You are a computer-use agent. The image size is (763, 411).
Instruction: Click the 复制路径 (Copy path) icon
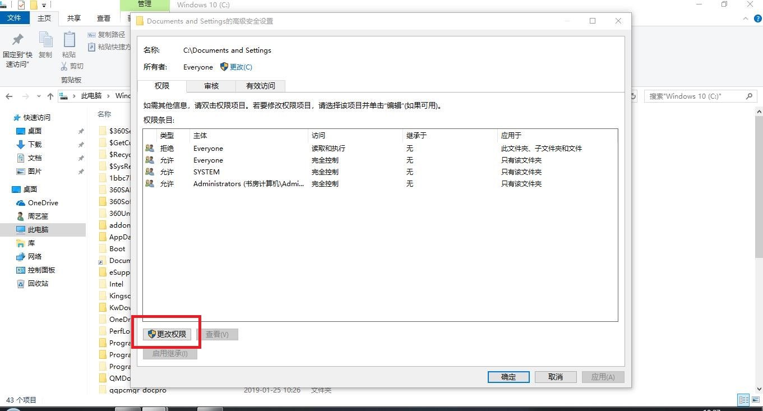coord(106,34)
